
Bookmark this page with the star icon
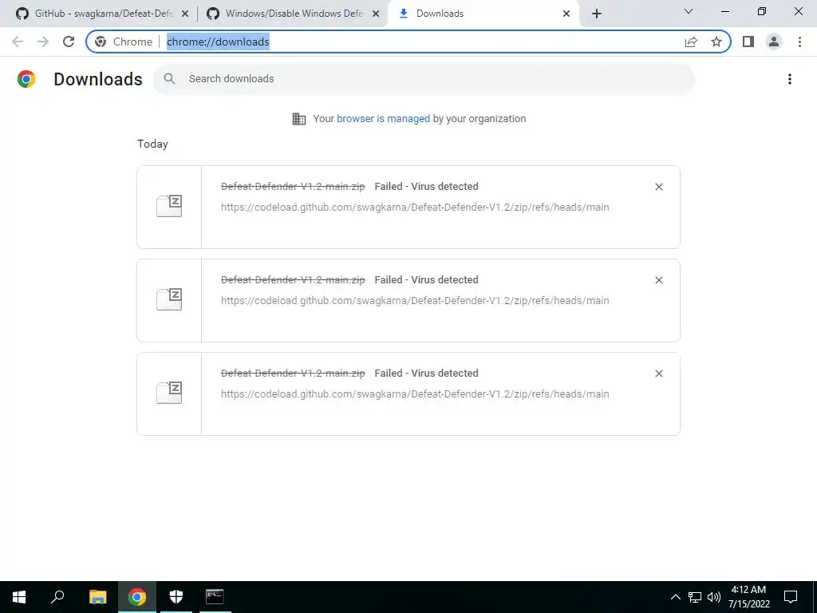coord(716,42)
